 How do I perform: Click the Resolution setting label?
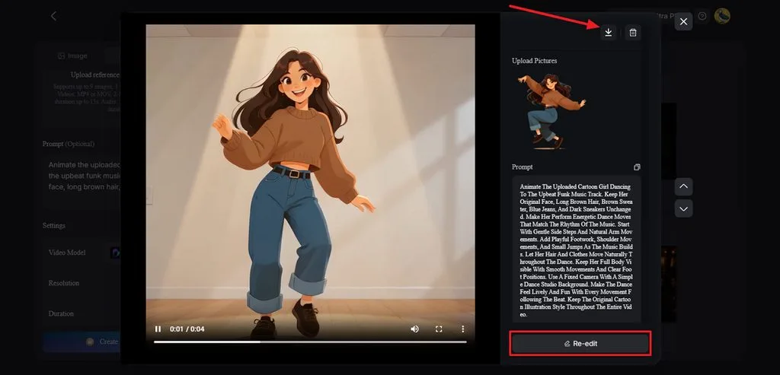[64, 283]
